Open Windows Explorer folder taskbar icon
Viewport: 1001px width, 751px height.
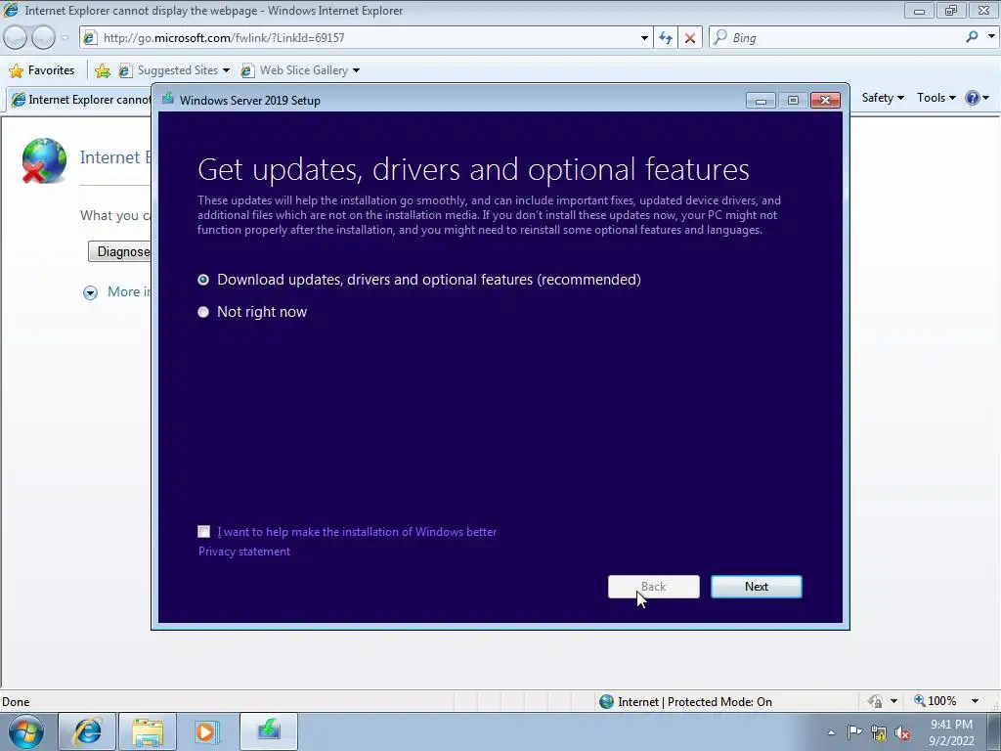pos(148,731)
